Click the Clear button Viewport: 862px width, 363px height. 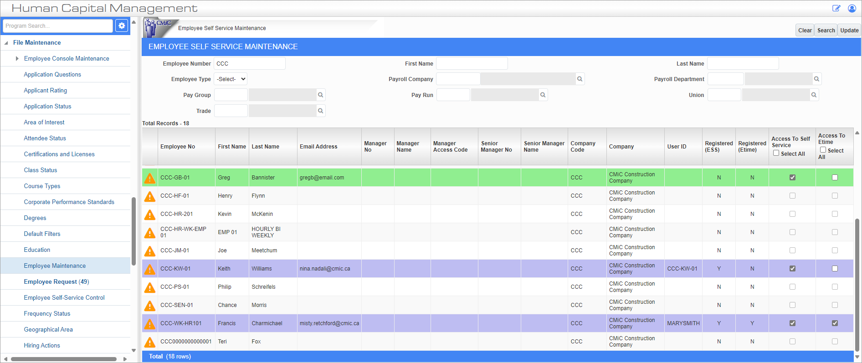(805, 31)
